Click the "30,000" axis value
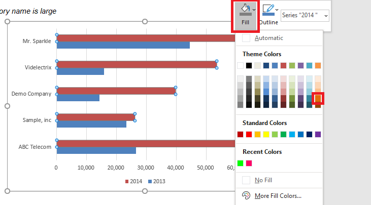The image size is (371, 205). tap(146, 168)
